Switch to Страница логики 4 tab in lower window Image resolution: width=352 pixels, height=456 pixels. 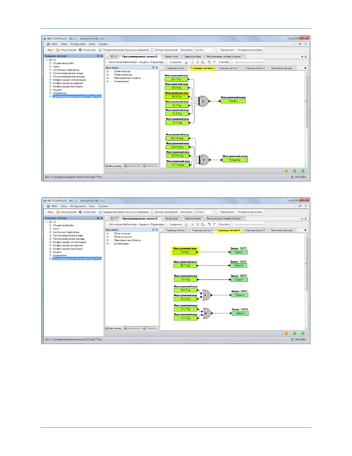click(x=255, y=230)
